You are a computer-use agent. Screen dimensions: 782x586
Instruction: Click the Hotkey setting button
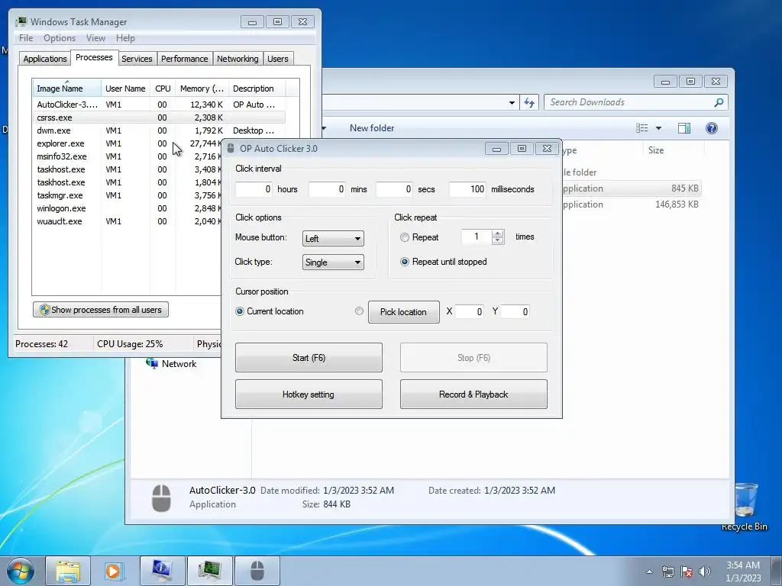(x=309, y=394)
